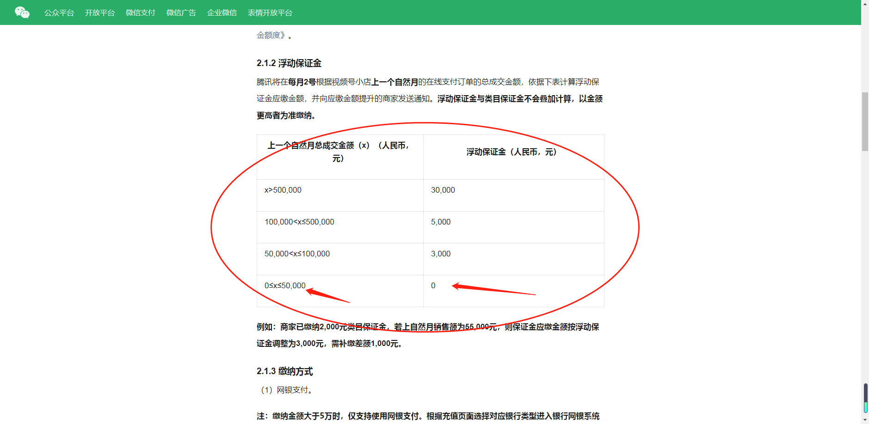
Task: Click the 注：缴纳金额大于5万时 note line
Action: point(428,416)
